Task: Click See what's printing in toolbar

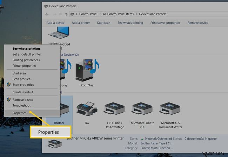Action: (130, 23)
